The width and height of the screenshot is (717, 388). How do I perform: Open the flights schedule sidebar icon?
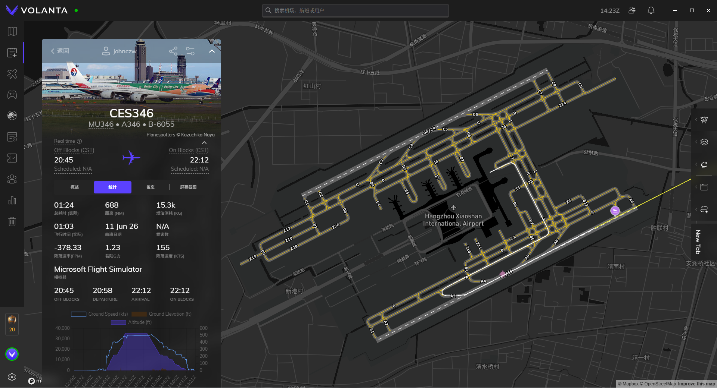(12, 53)
